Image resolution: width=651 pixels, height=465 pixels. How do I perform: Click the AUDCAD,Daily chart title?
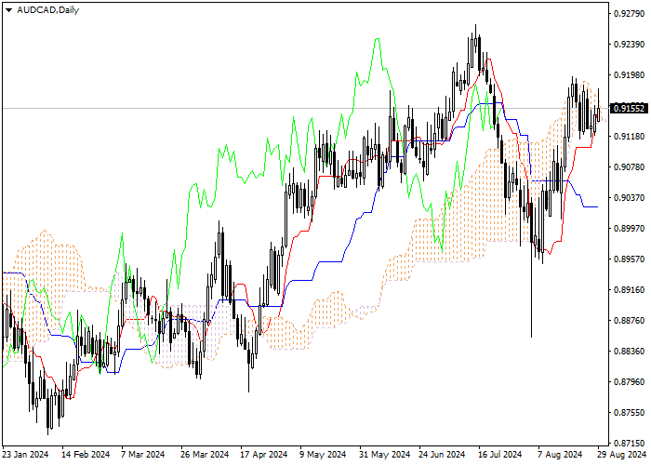(47, 10)
